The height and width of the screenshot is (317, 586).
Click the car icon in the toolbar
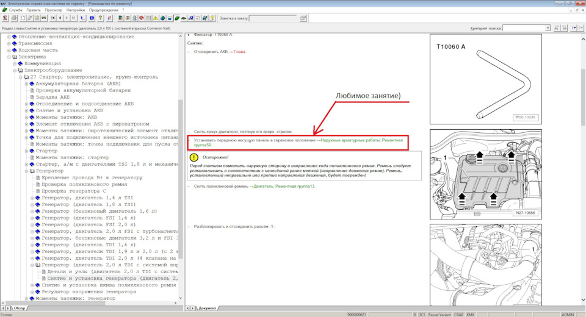coord(44,18)
